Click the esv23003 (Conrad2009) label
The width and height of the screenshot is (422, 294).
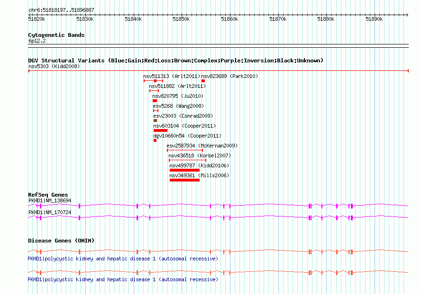point(183,116)
